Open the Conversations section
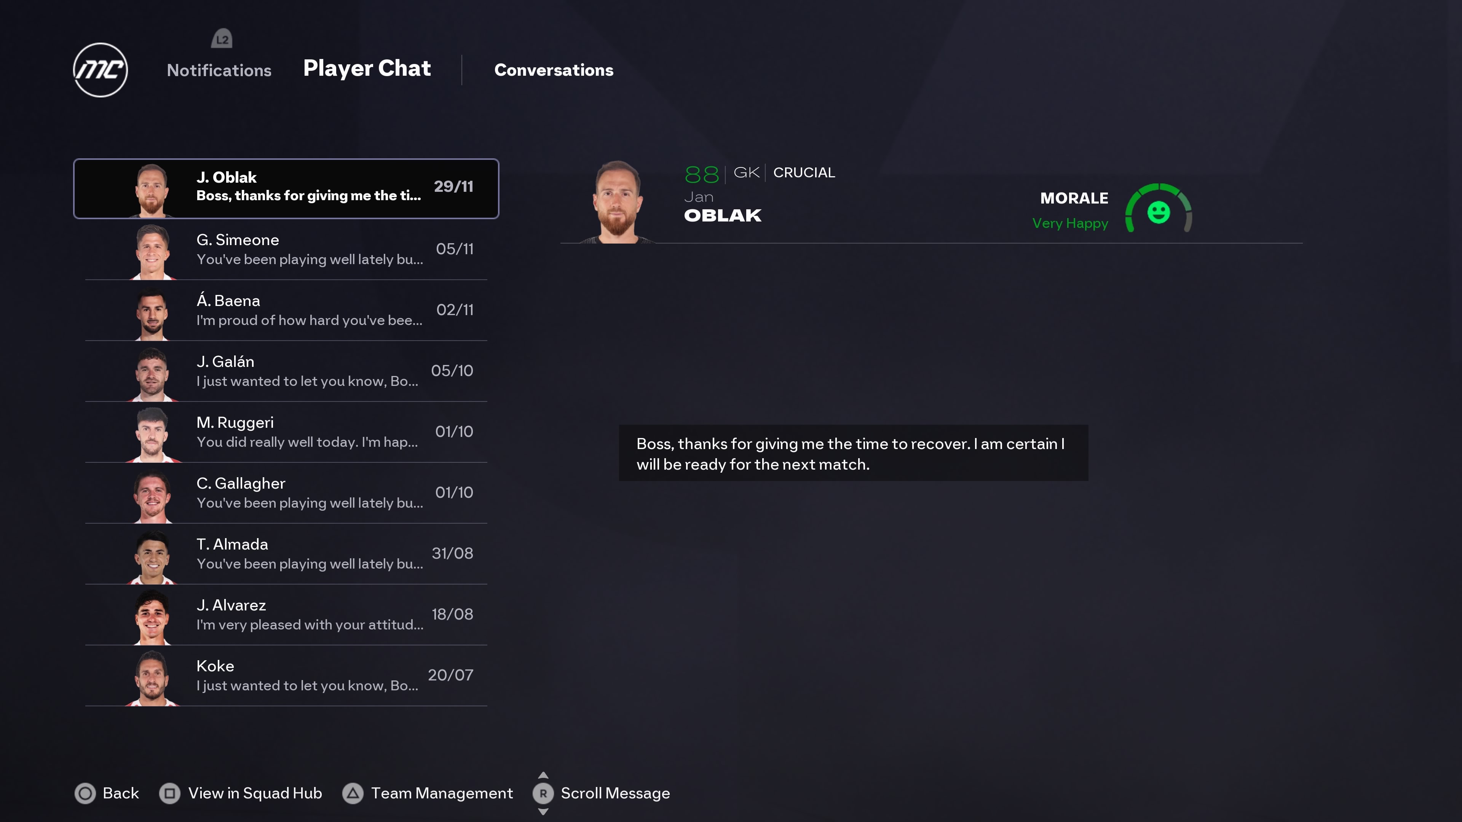Image resolution: width=1462 pixels, height=822 pixels. (553, 70)
